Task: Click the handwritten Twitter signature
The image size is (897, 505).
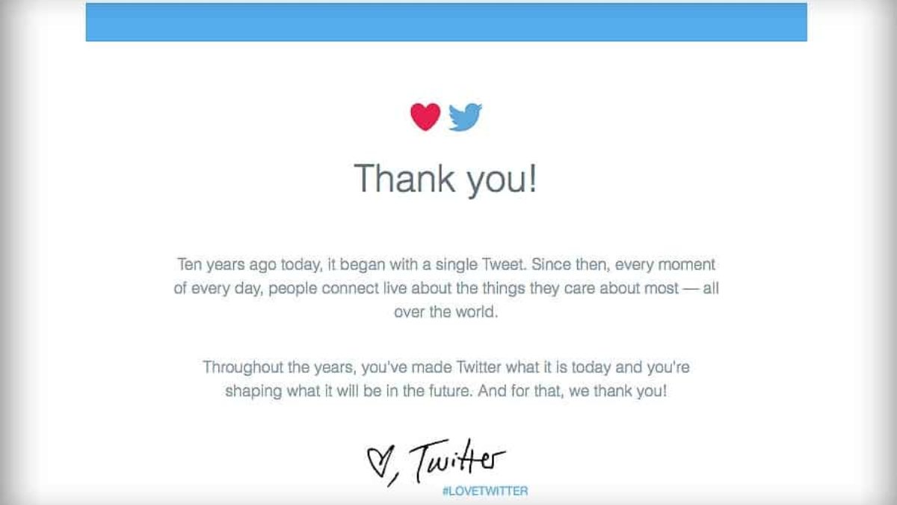Action: click(458, 458)
